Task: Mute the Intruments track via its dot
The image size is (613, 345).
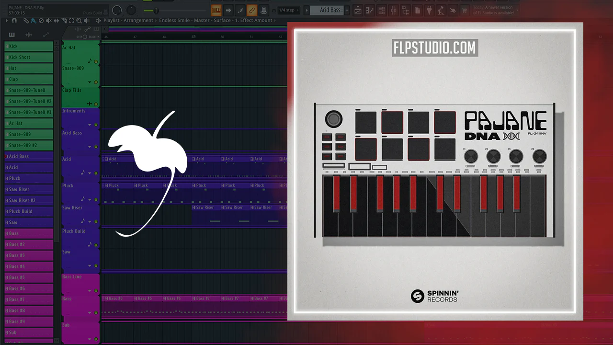Action: 96,125
